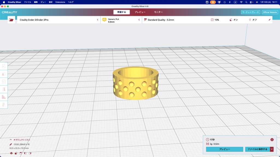The height and width of the screenshot is (157, 280).
Task: Switch to front view cube icon
Action: point(16,153)
